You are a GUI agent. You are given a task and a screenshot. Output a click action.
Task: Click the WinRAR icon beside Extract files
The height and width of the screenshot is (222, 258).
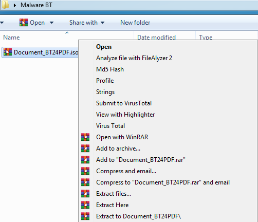pos(85,194)
